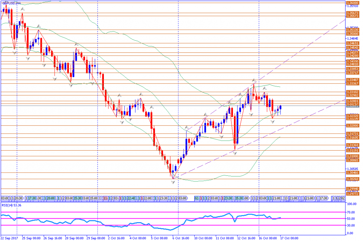The width and height of the screenshot is (363, 242).
Task: Select the down fractal arrow below the 6 Oct low
Action: point(173,182)
